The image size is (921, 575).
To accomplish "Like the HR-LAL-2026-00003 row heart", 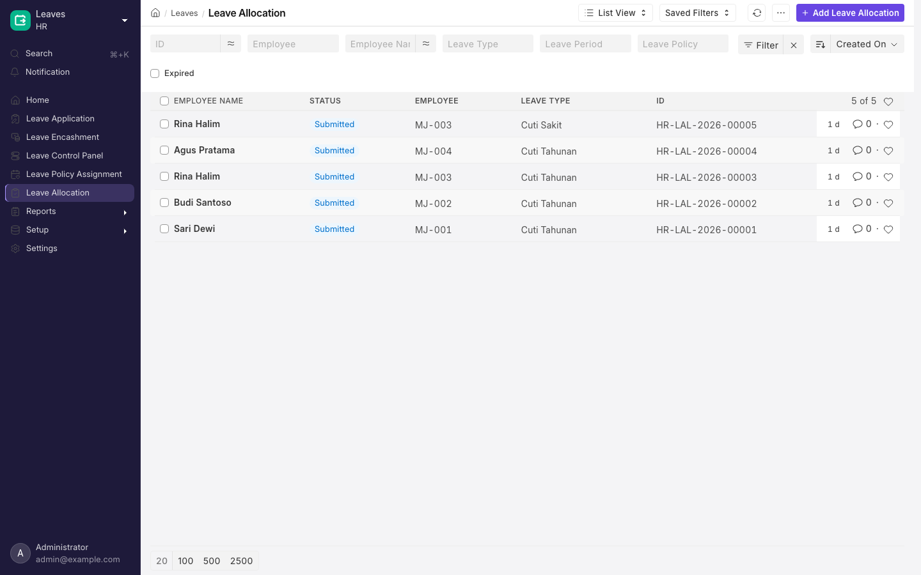I will click(888, 177).
